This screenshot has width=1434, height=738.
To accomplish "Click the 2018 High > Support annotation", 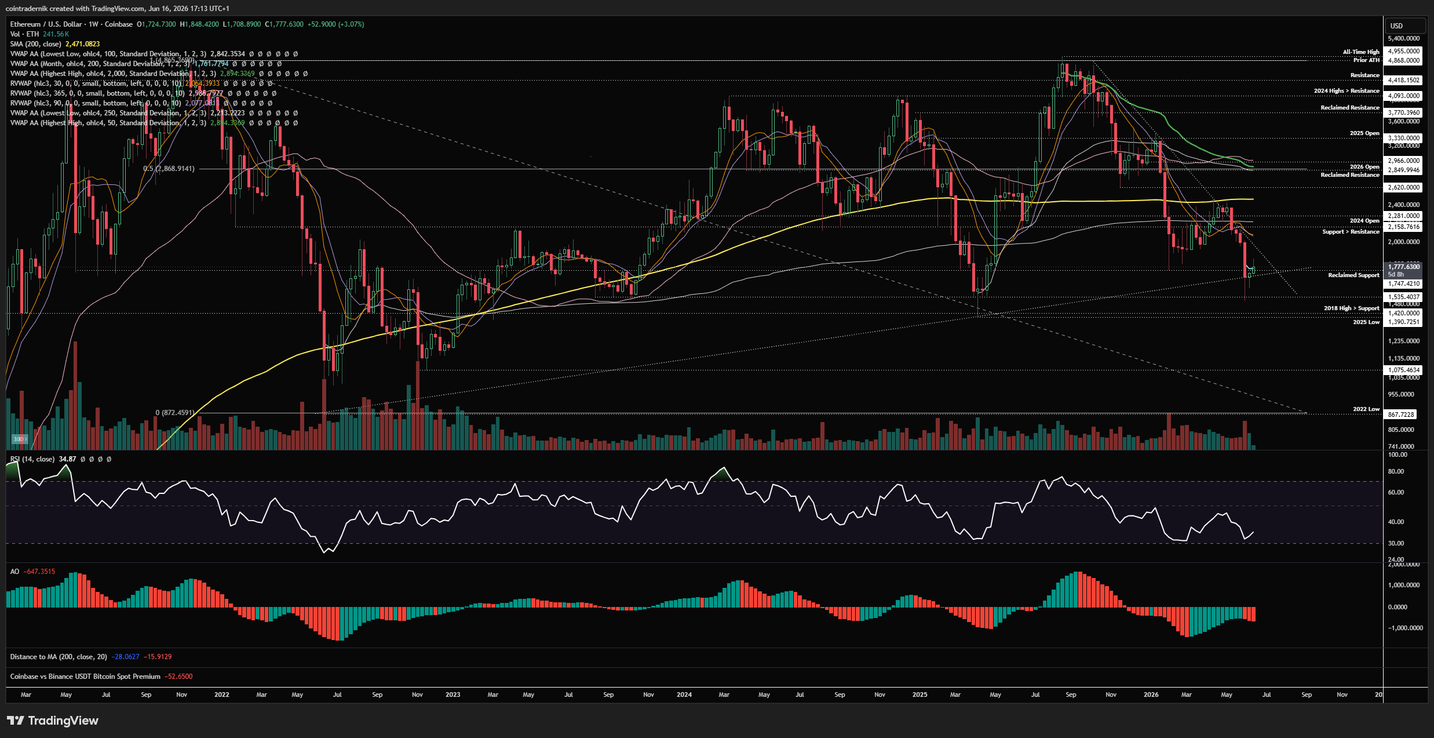I will coord(1351,308).
